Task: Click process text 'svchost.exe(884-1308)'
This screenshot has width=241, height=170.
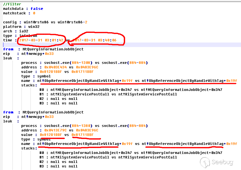Action: tap(68, 63)
